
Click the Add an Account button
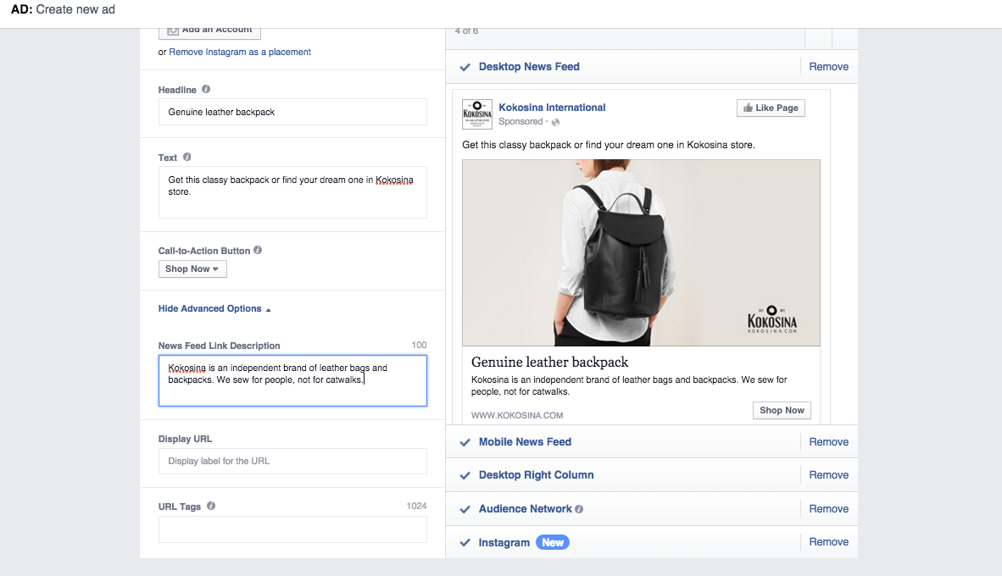coord(209,32)
